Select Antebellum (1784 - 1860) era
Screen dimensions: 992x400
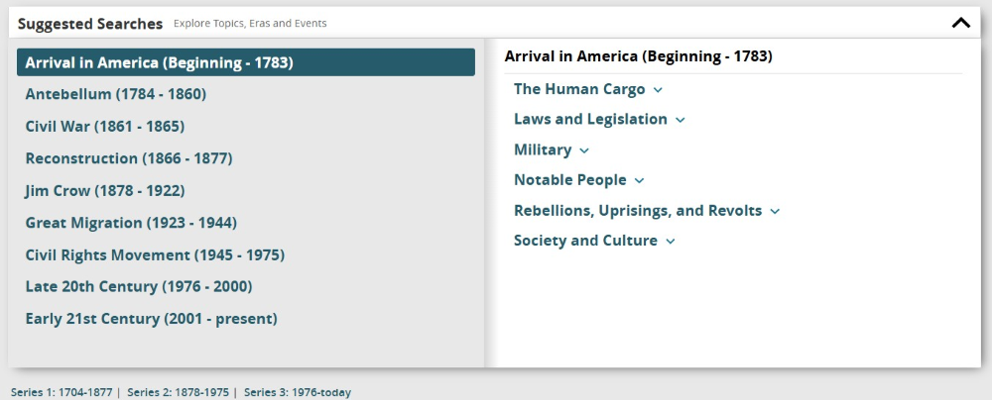[x=115, y=94]
